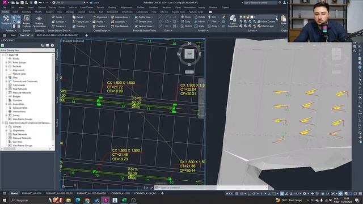Switch to the Analyze ribbon tab
Image resolution: width=363 pixels, height=204 pixels.
(49, 12)
